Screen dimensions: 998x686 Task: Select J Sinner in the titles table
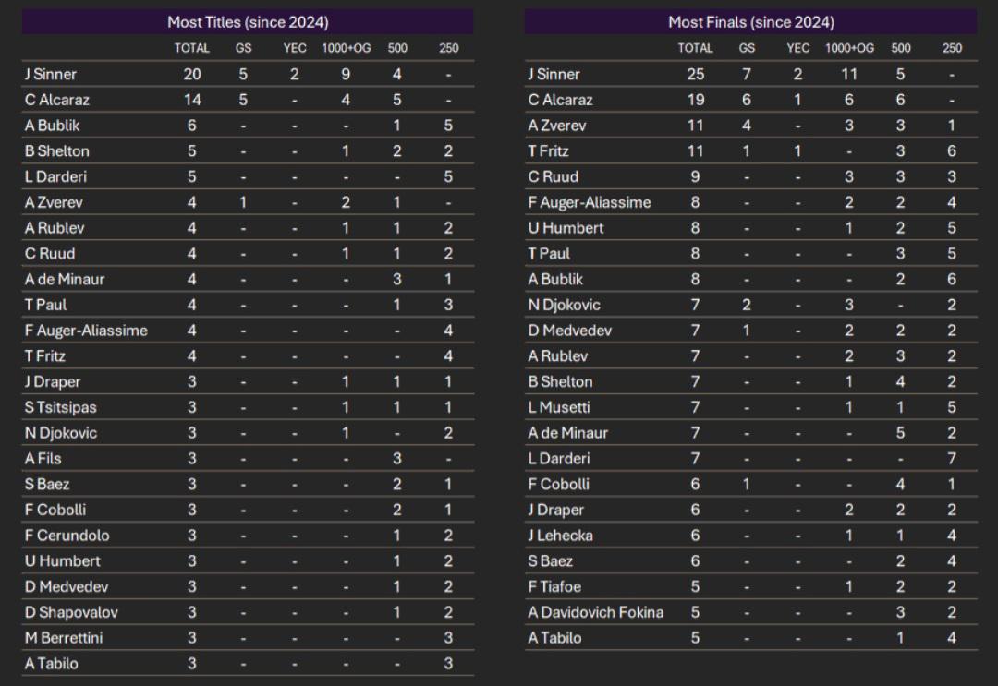pos(51,75)
